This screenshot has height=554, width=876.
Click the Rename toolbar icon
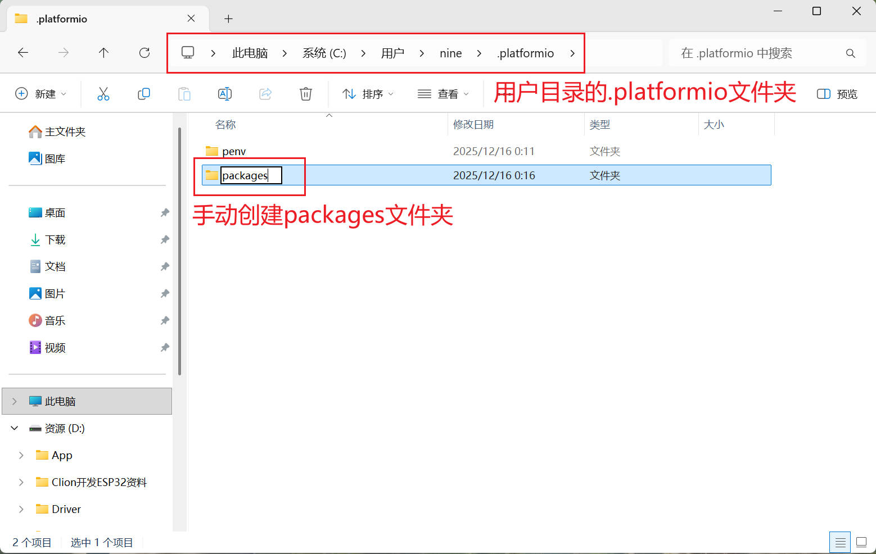(x=225, y=94)
